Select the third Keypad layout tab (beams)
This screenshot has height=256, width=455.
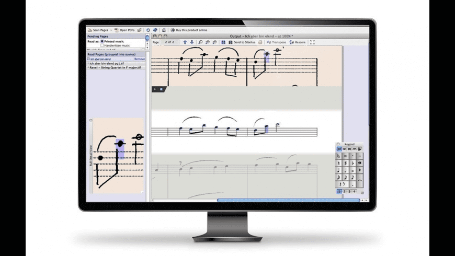pos(349,149)
